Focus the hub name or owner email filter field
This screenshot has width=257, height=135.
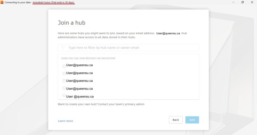[128, 48]
